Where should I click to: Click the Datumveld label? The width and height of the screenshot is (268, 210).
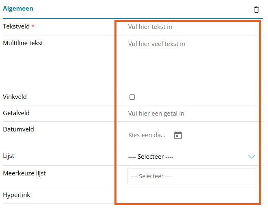pos(18,129)
